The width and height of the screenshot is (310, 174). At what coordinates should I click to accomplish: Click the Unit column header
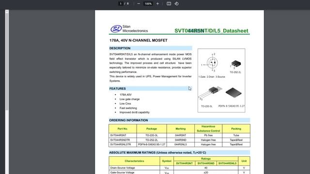click(x=244, y=161)
